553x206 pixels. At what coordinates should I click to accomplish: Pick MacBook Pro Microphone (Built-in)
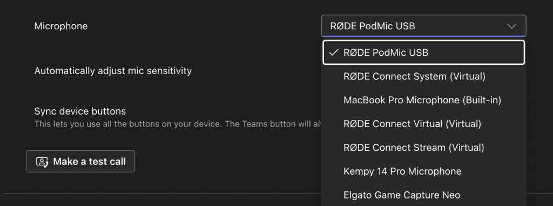coord(423,100)
